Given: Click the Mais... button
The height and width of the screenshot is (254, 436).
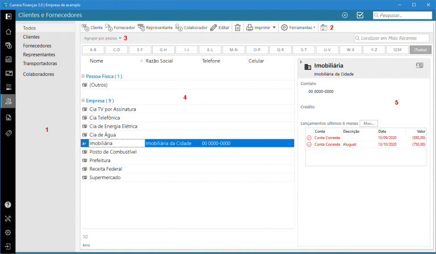Looking at the screenshot, I should (x=368, y=123).
